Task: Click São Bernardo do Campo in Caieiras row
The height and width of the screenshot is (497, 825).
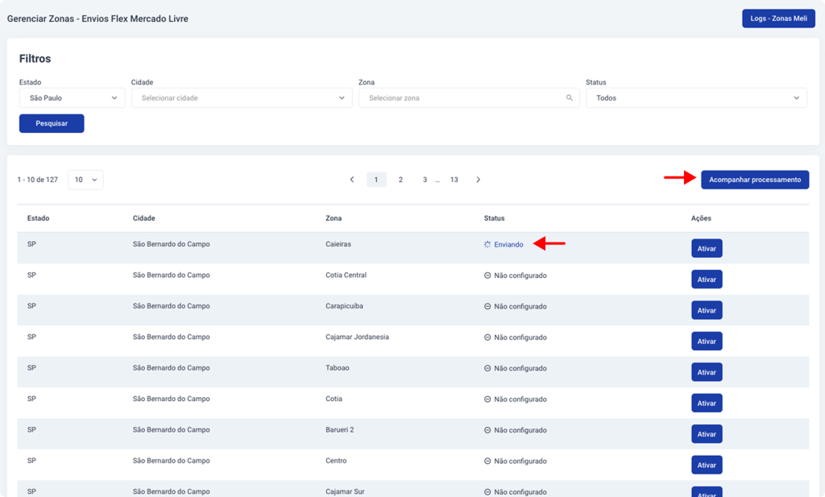Action: 171,244
